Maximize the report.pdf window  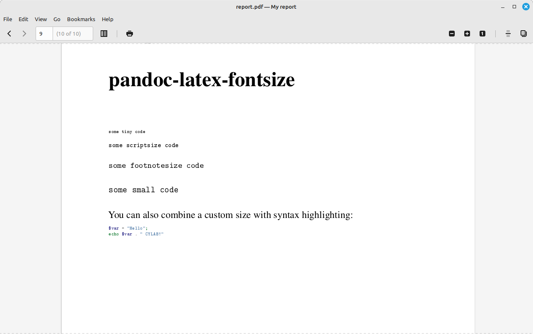pyautogui.click(x=514, y=7)
